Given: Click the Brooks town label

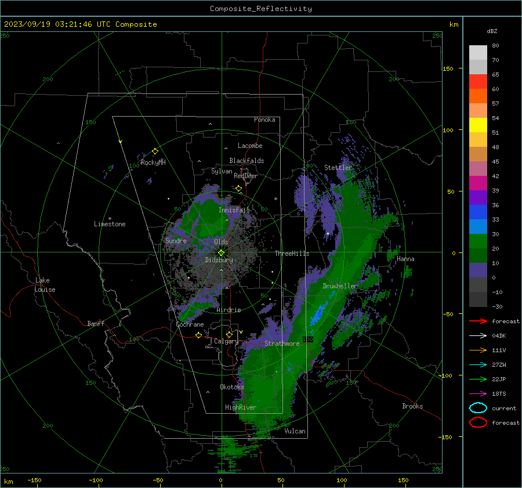Looking at the screenshot, I should (412, 406).
